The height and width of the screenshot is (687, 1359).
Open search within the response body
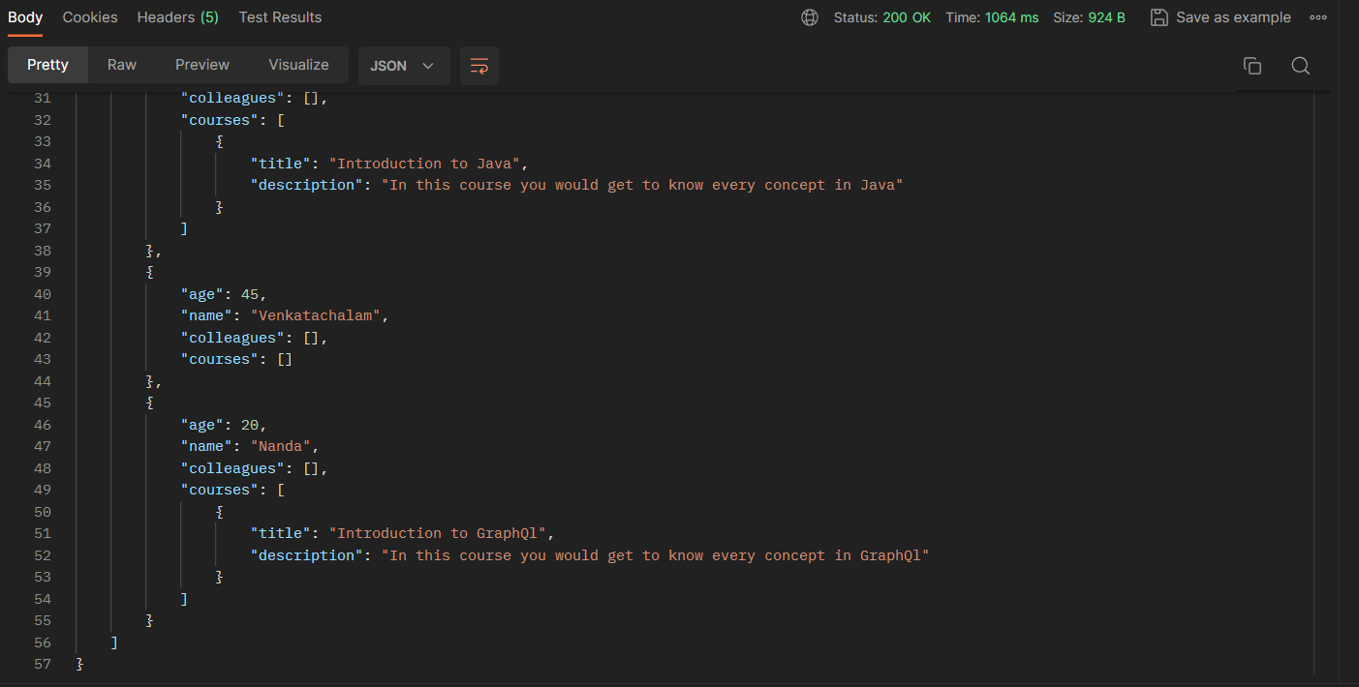pyautogui.click(x=1301, y=65)
